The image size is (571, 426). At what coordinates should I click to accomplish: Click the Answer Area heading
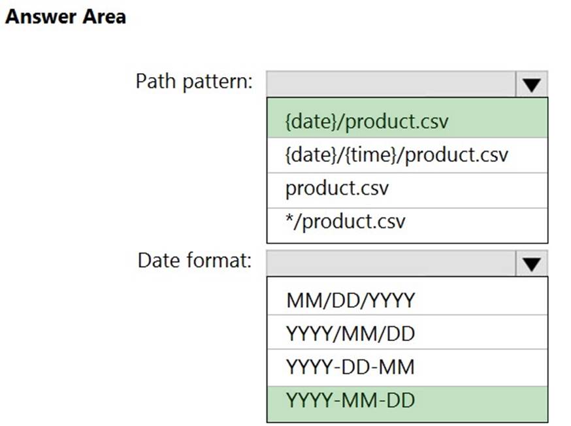[65, 16]
